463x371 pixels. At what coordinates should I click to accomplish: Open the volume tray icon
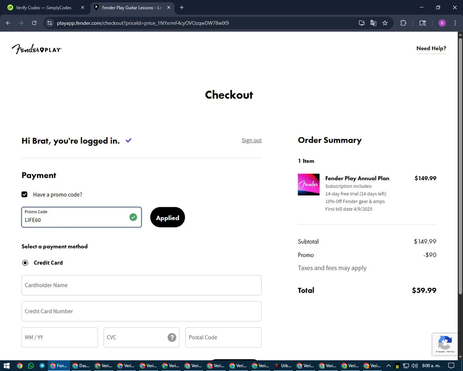coord(415,366)
